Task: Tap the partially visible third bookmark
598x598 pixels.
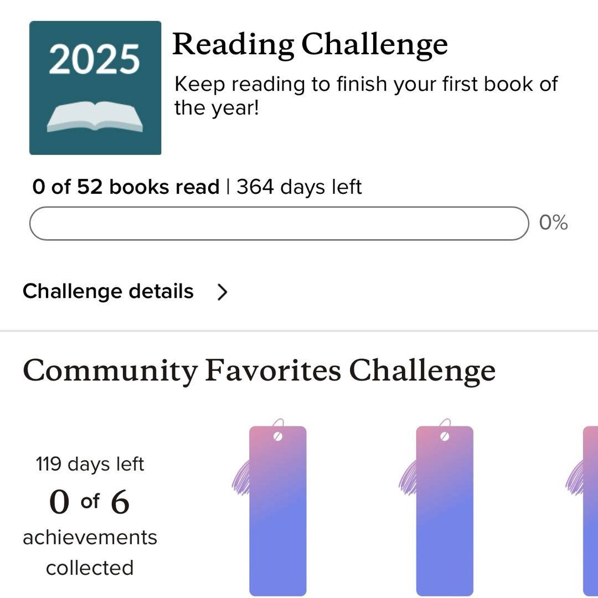Action: pyautogui.click(x=590, y=509)
